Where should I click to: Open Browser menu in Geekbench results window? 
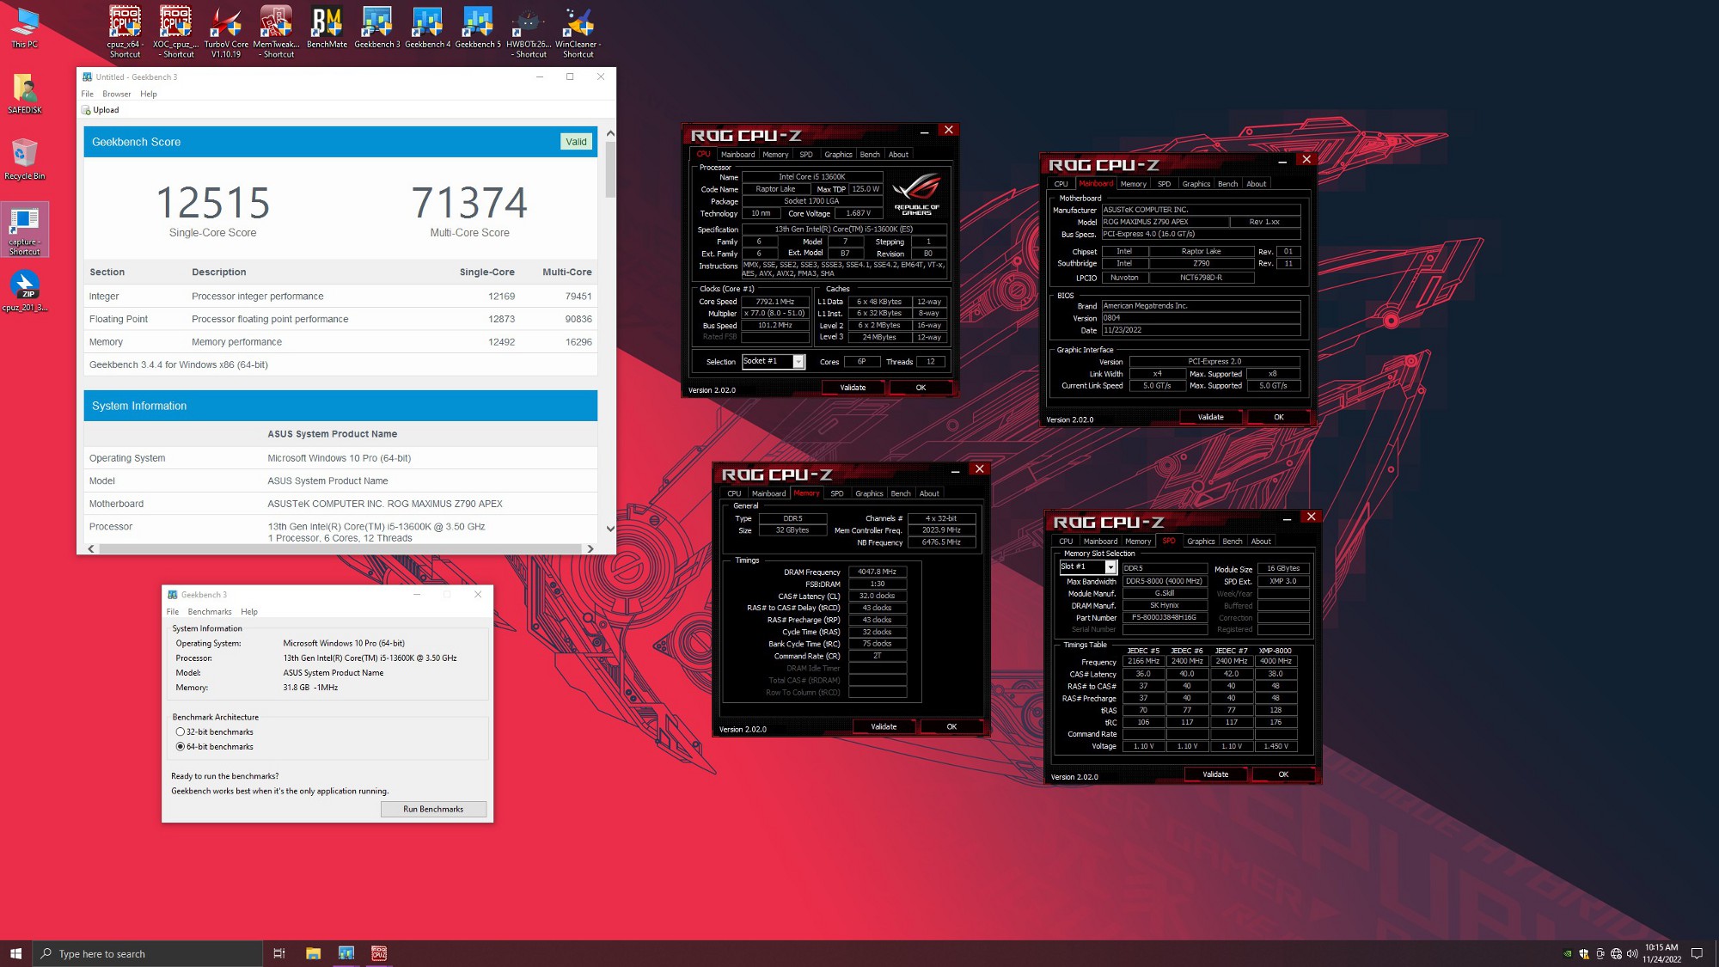point(116,94)
